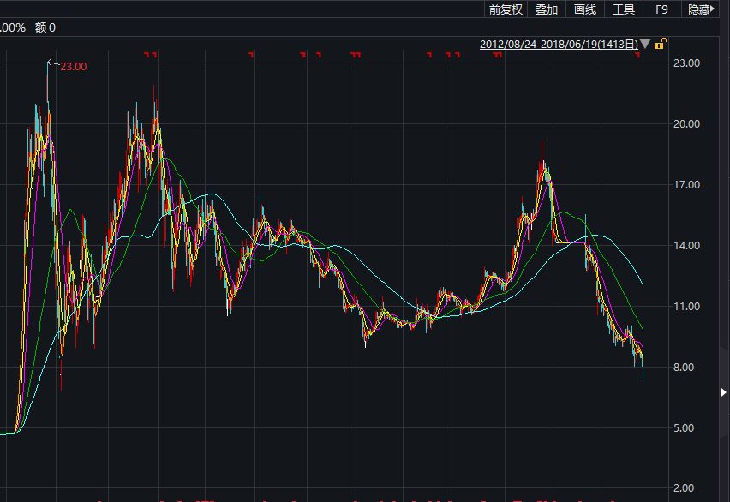This screenshot has height=502, width=730.
Task: Open the gray triangle date range dropdown
Action: (645, 44)
